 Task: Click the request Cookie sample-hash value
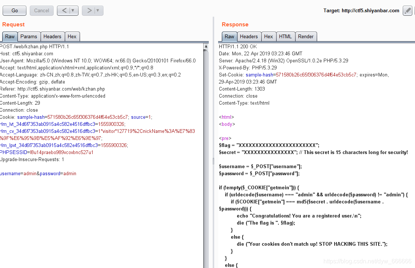(x=87, y=117)
